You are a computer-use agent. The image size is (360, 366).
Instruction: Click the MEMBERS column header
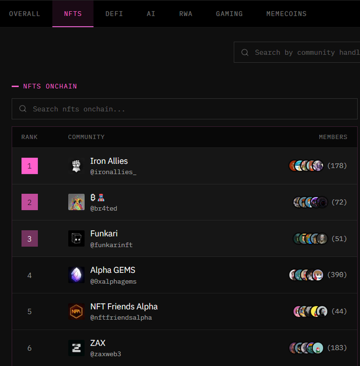pos(333,137)
